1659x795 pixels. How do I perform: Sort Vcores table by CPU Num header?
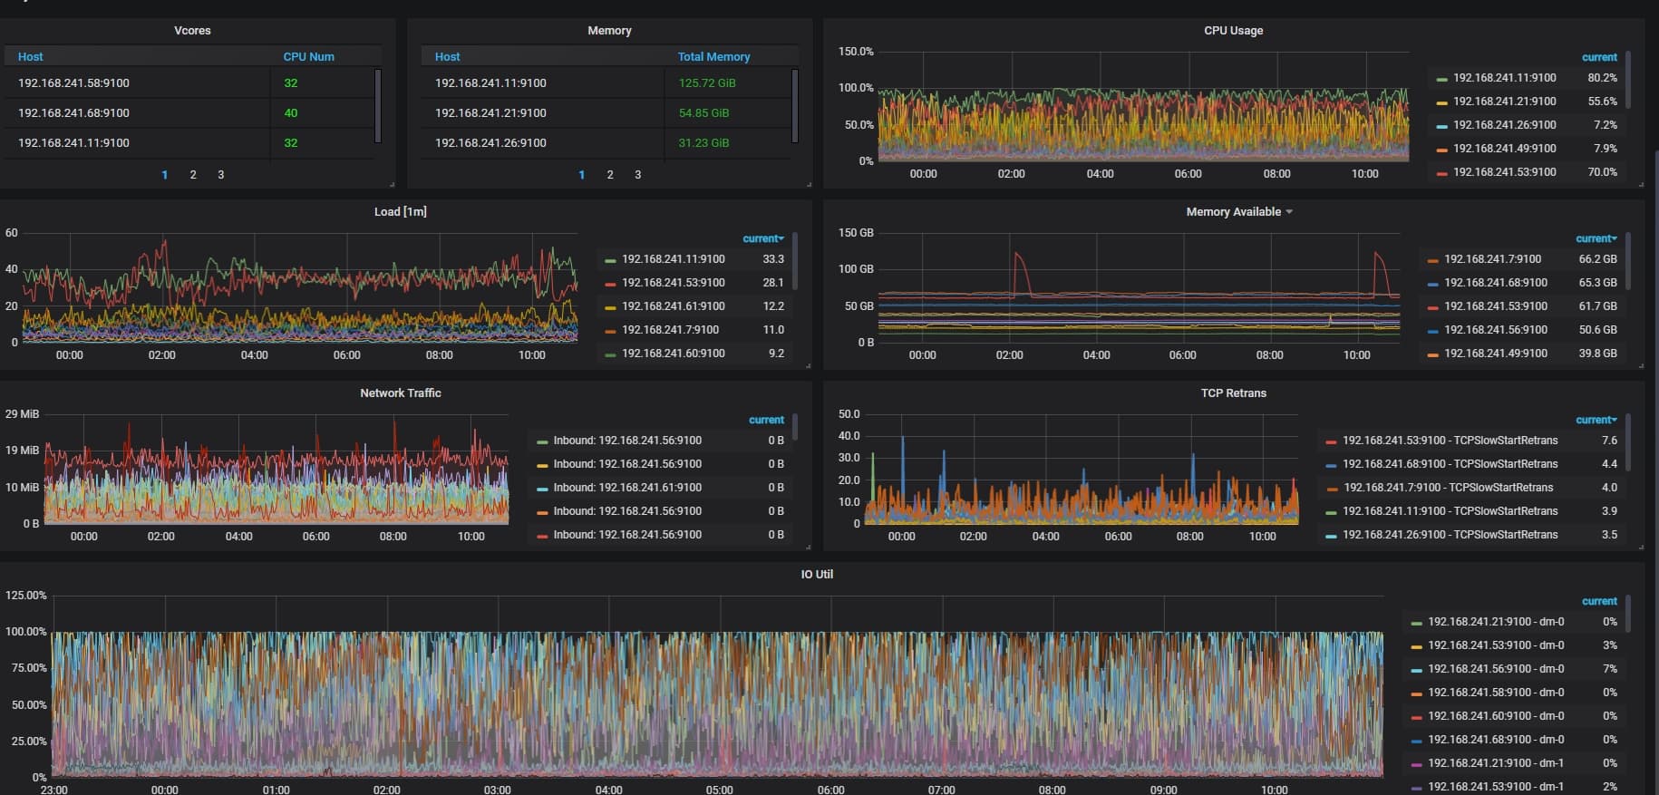pos(308,57)
